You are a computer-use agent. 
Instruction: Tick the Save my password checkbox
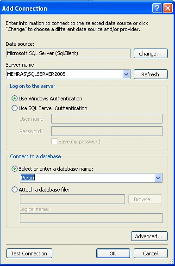pos(54,141)
